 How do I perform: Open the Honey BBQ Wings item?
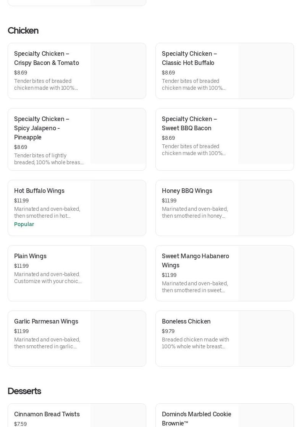pyautogui.click(x=187, y=191)
